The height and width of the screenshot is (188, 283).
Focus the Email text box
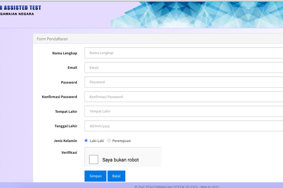[183, 68]
